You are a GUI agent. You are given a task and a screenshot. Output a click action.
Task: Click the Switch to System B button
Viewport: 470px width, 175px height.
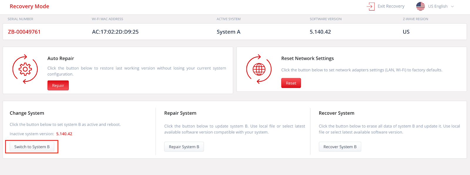[32, 147]
